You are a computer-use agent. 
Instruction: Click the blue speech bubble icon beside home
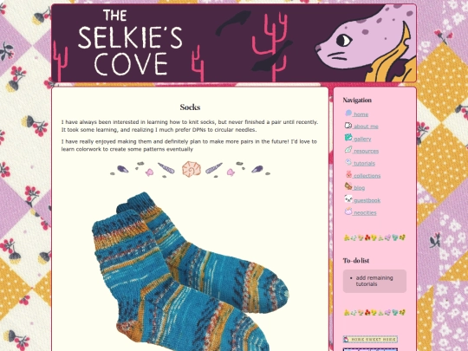pyautogui.click(x=348, y=114)
